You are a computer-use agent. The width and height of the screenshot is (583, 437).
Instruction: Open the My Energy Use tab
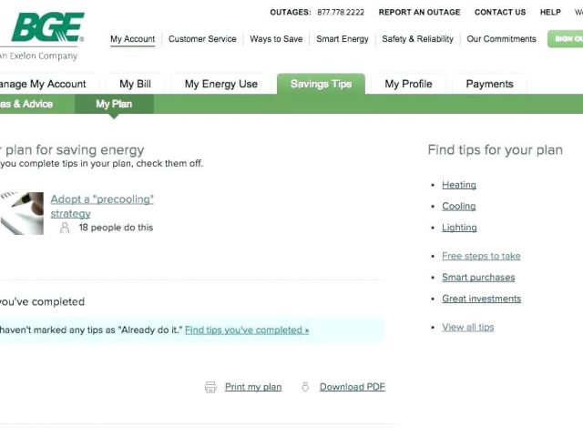click(220, 84)
